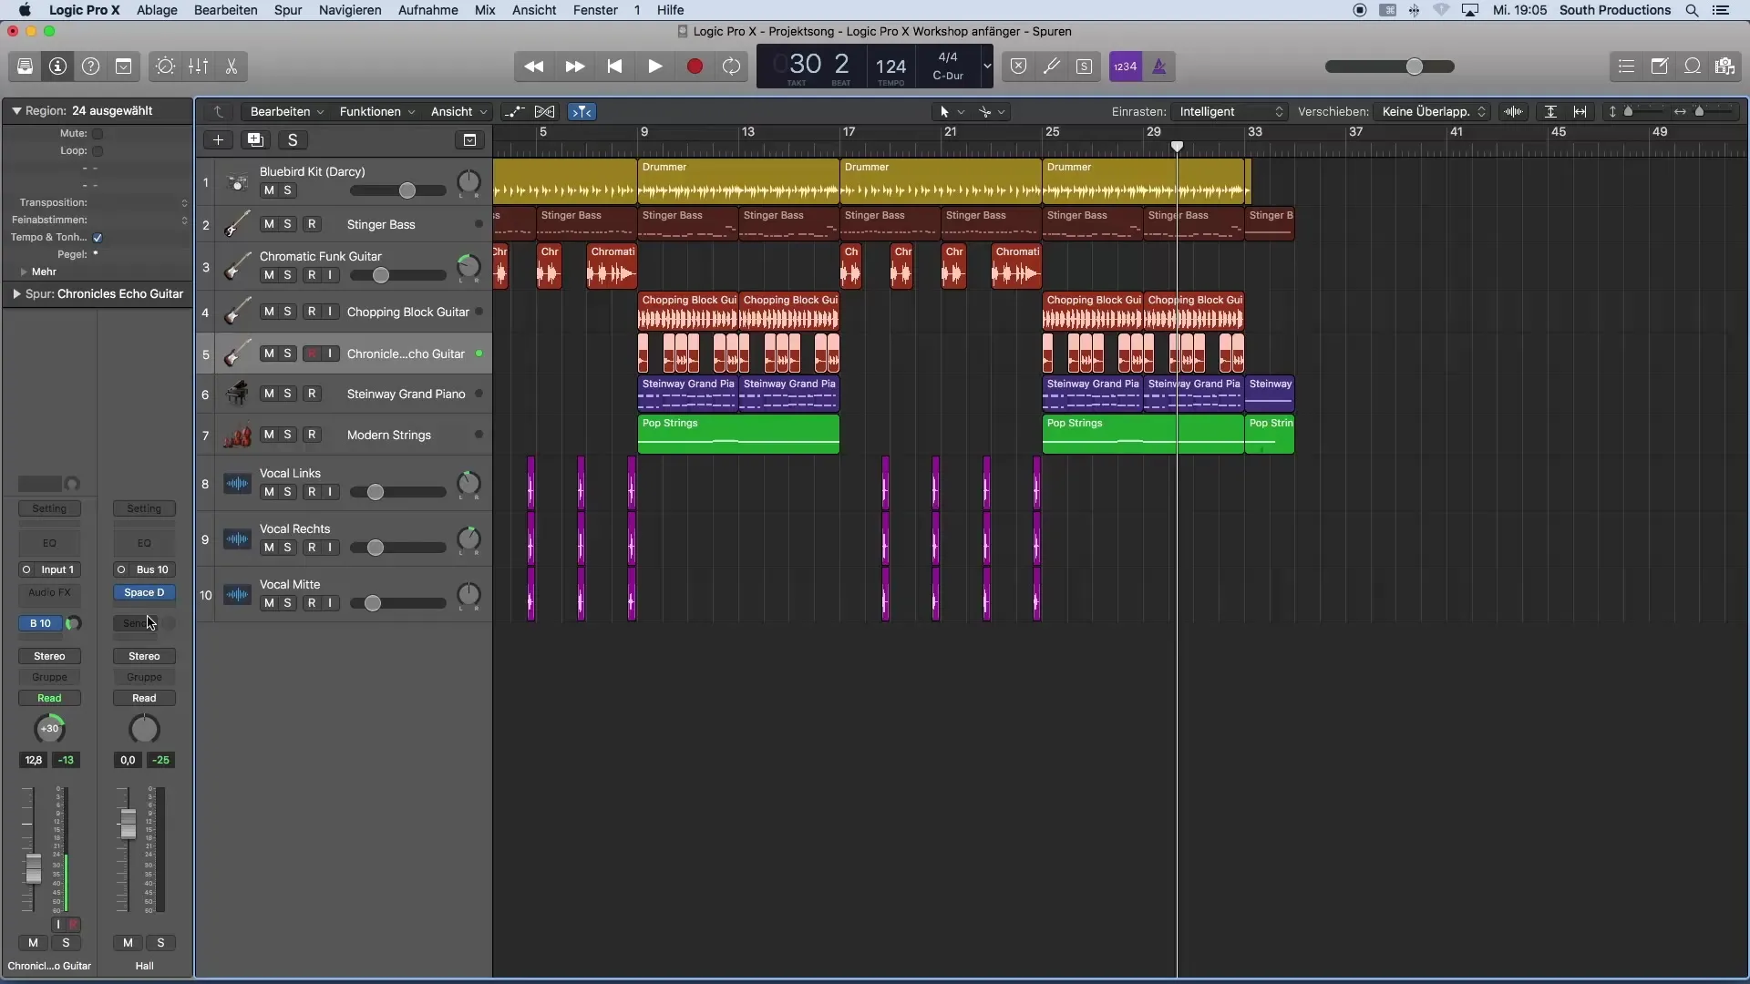Open the Spur menu
The image size is (1750, 984).
pos(288,10)
